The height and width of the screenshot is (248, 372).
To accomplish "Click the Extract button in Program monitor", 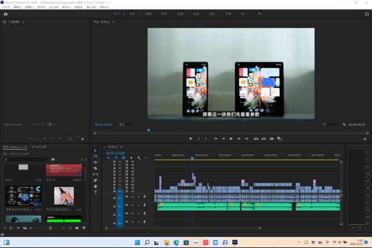I will pos(264,139).
